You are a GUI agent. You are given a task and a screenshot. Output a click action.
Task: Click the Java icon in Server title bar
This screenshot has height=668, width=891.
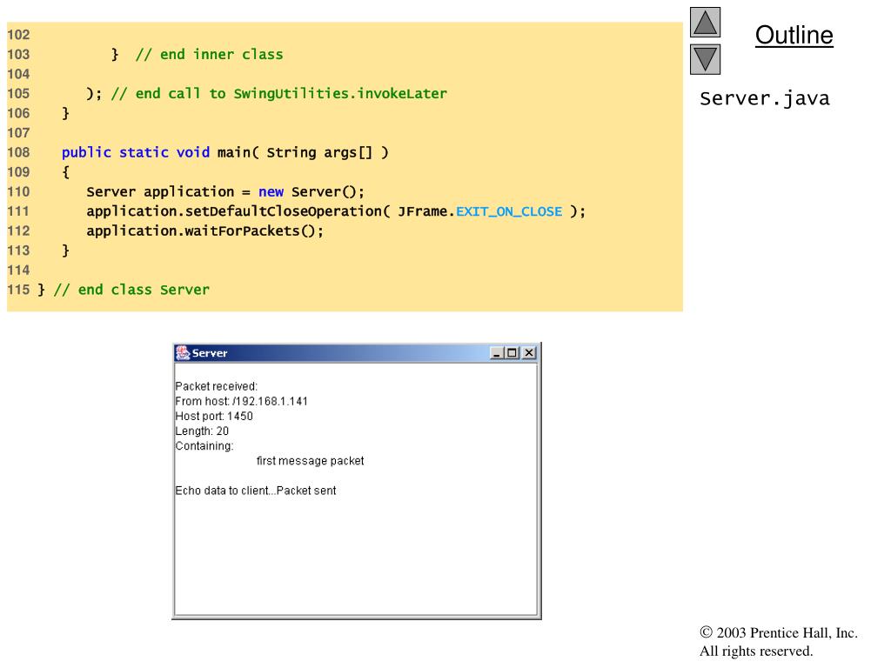click(x=183, y=353)
